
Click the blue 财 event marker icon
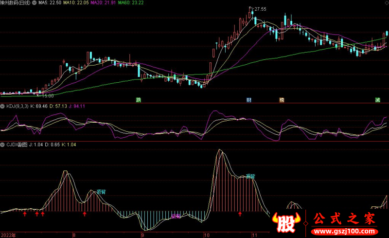pos(248,100)
